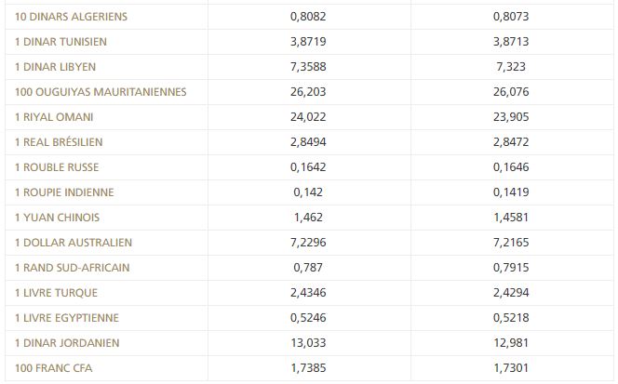Click the 1 Riyal Omani row label
This screenshot has width=618, height=384.
pyautogui.click(x=54, y=117)
